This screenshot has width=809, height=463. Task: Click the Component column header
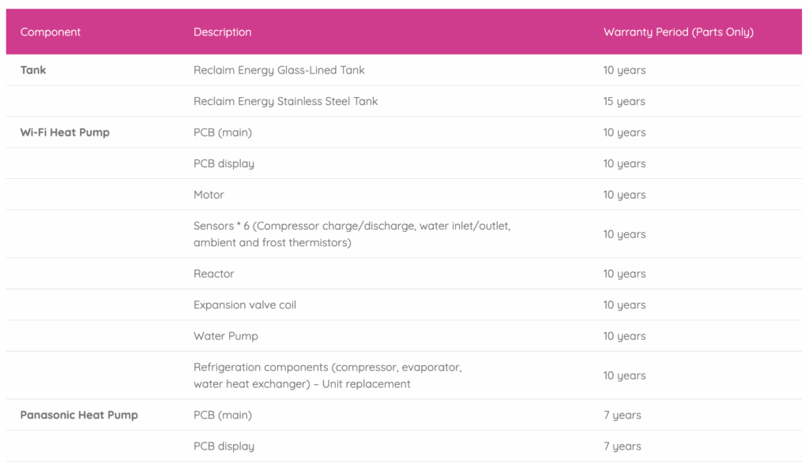click(51, 32)
